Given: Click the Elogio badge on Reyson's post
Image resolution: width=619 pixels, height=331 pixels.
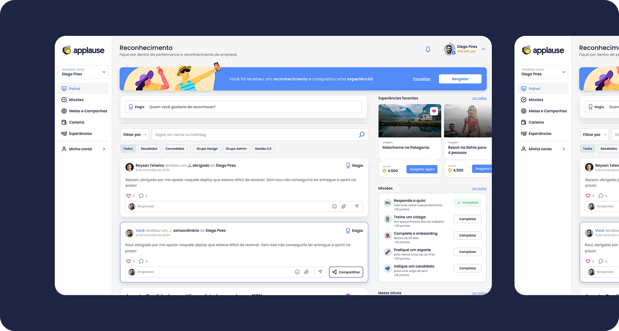Looking at the screenshot, I should pos(355,165).
